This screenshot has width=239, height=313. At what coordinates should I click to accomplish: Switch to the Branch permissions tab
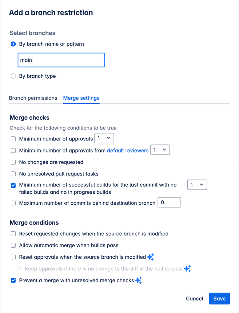pos(33,98)
